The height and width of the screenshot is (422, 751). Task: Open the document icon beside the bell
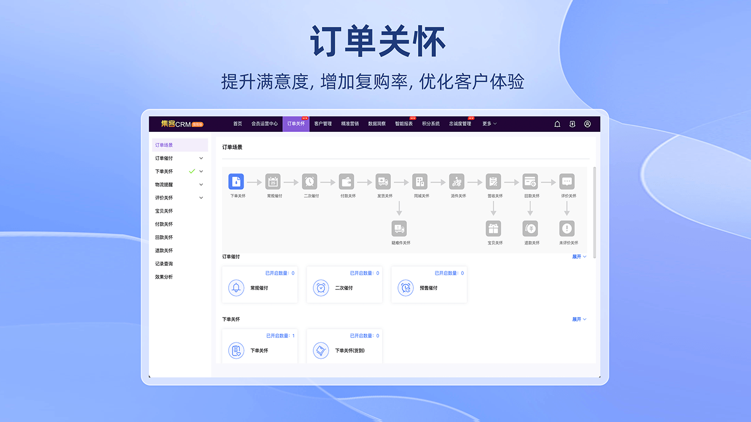pos(572,124)
